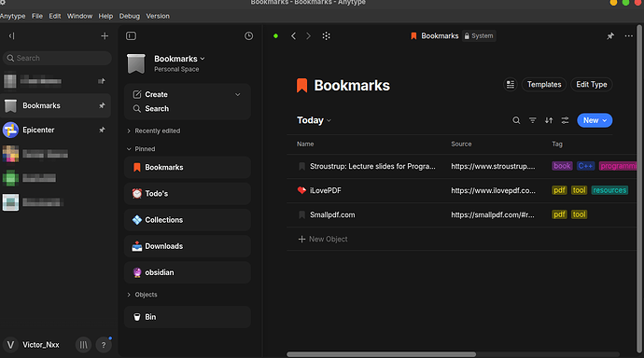Image resolution: width=644 pixels, height=358 pixels.
Task: Open the Downloads inbox widget
Action: click(x=188, y=246)
